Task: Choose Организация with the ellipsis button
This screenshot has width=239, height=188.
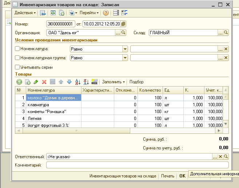Action: click(117, 33)
